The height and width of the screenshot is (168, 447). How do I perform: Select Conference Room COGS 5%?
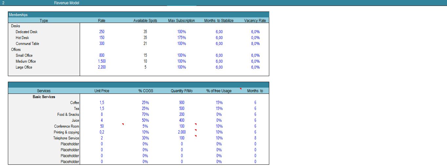click(x=145, y=126)
